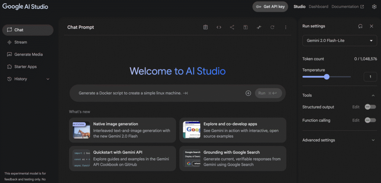This screenshot has height=183, width=381.
Task: Click the What's new label
Action: pos(80,112)
